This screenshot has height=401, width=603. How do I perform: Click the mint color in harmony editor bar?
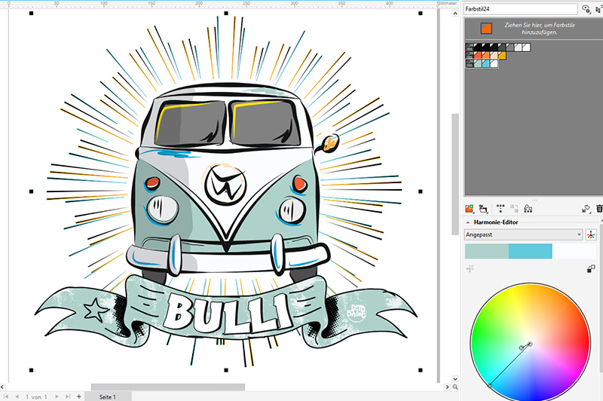click(486, 251)
